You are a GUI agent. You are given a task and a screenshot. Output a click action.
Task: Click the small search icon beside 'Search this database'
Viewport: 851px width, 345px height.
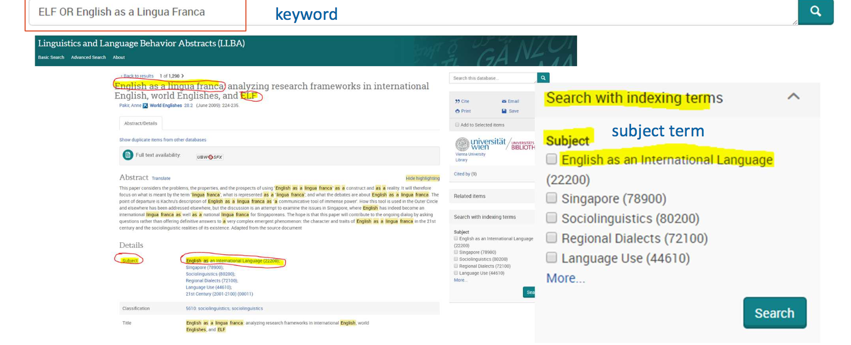(x=543, y=78)
